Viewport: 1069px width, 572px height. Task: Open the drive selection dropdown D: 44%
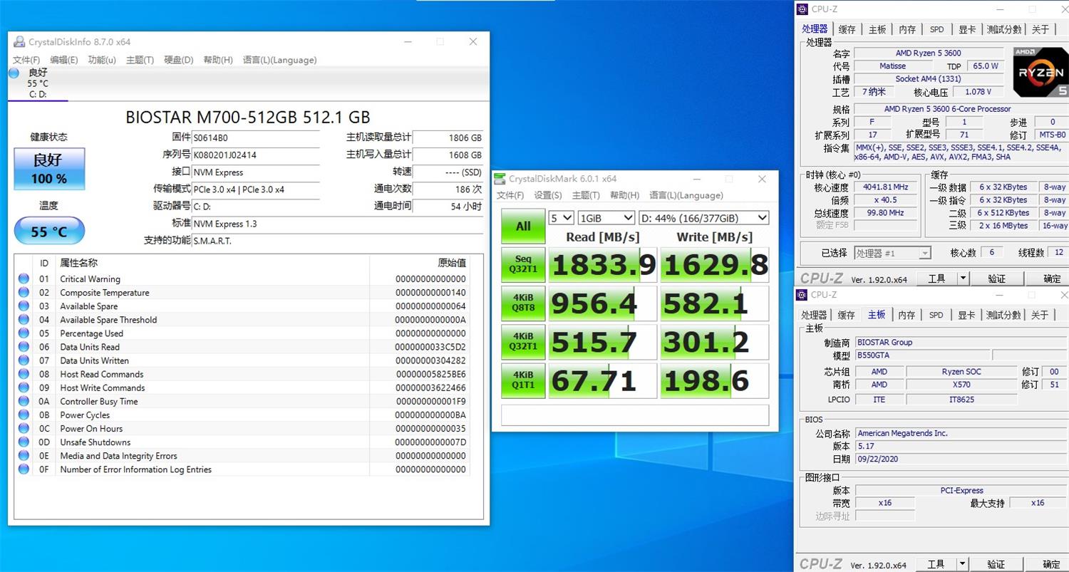point(703,218)
